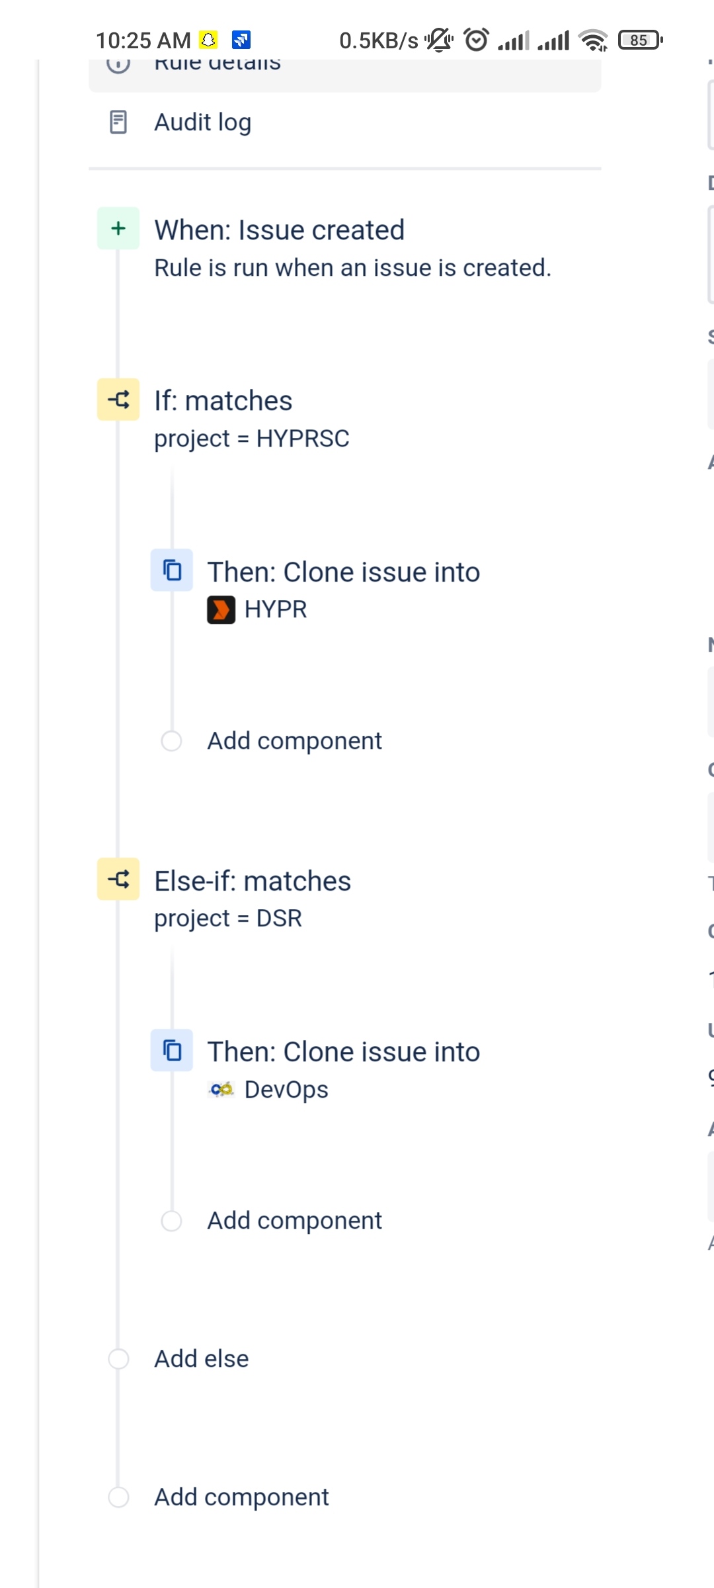Open the project = DSR condition text

228,918
